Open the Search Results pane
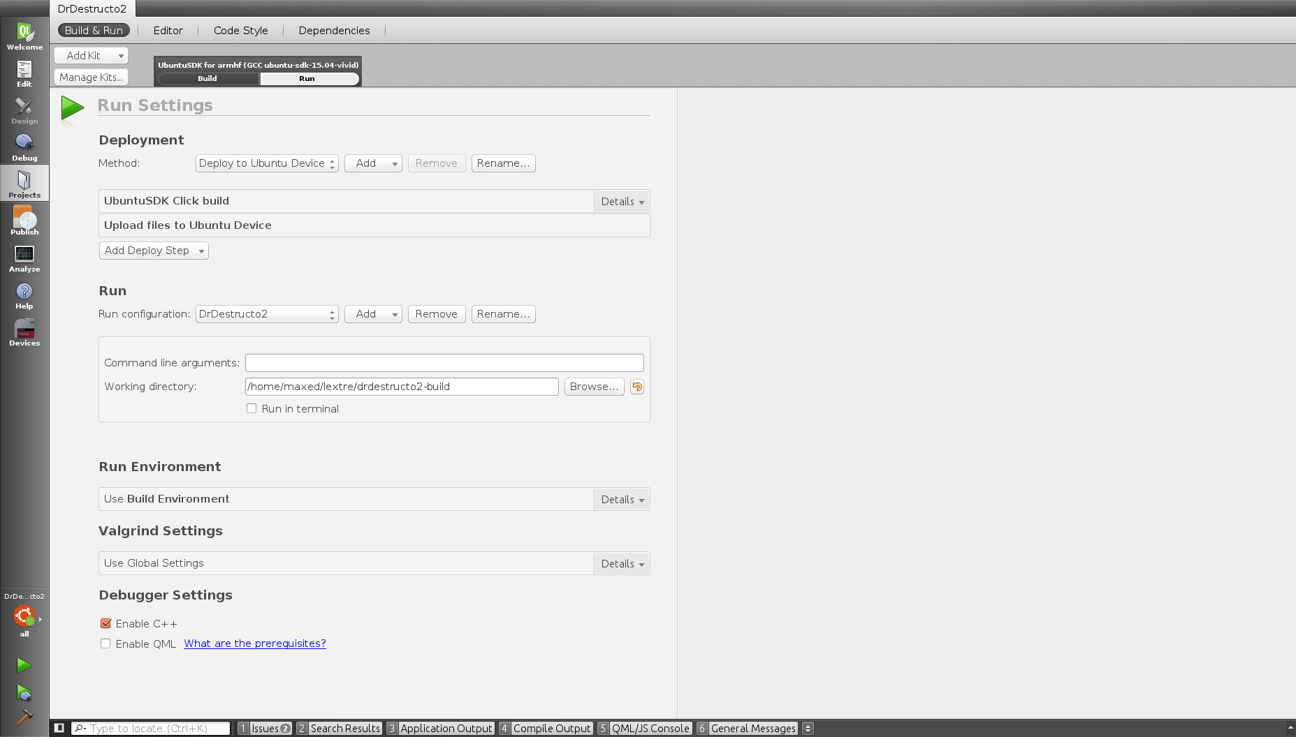The image size is (1296, 737). pyautogui.click(x=339, y=728)
